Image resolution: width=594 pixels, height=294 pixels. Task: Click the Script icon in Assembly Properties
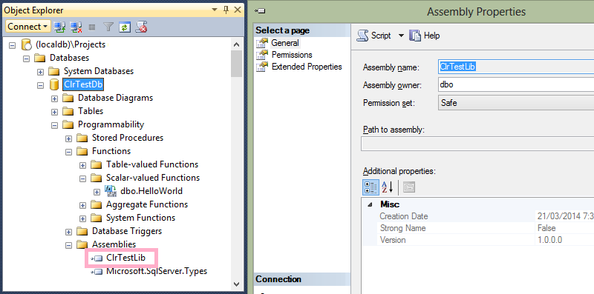pyautogui.click(x=362, y=36)
